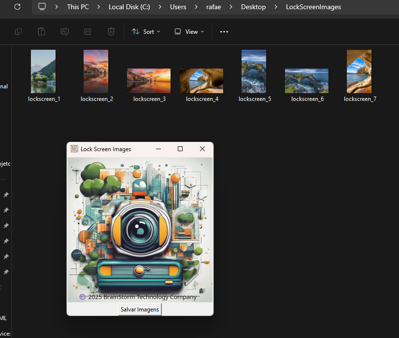
Task: Select the lockscreen_6 thumbnail
Action: [307, 81]
